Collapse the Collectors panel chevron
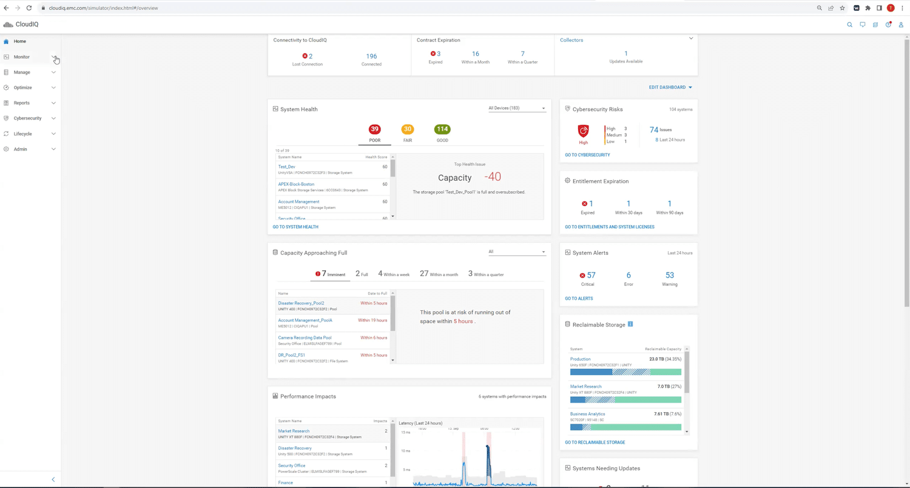This screenshot has height=488, width=910. 690,39
